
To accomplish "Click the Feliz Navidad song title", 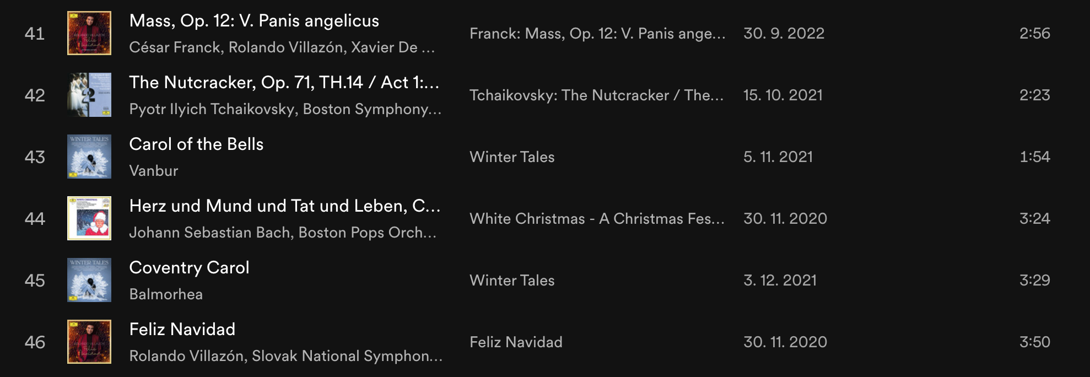I will (182, 330).
